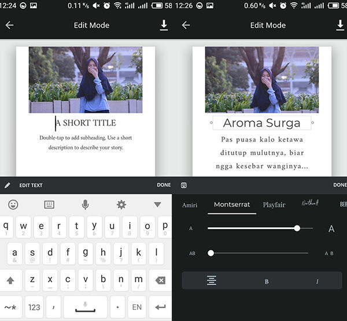Change language with EN key
Image resolution: width=347 pixels, height=321 pixels.
tap(136, 307)
